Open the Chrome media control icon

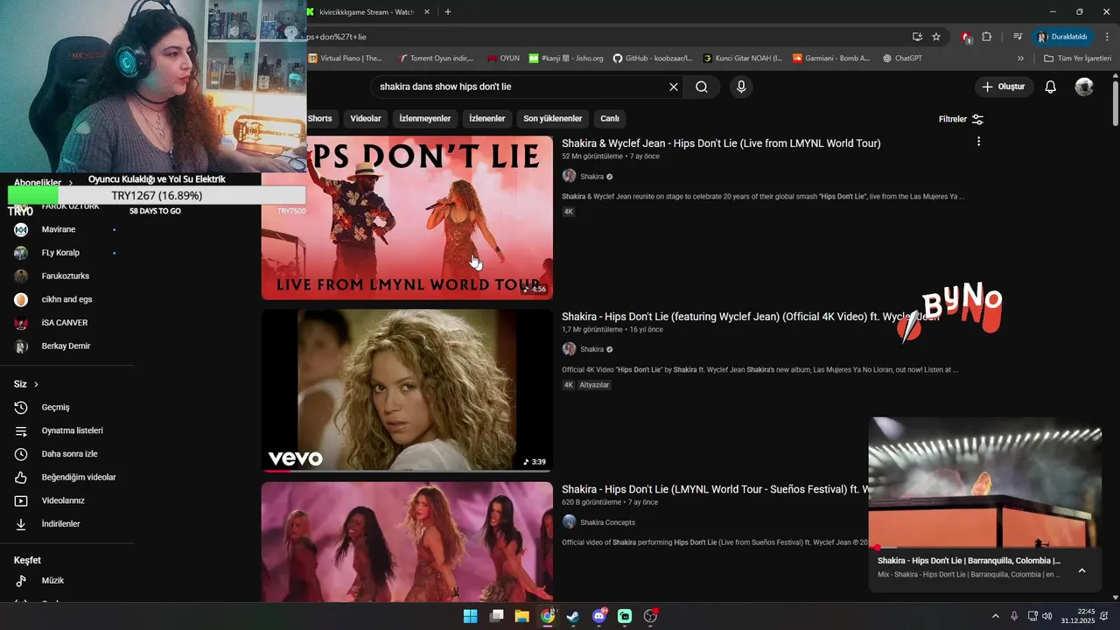(1018, 37)
